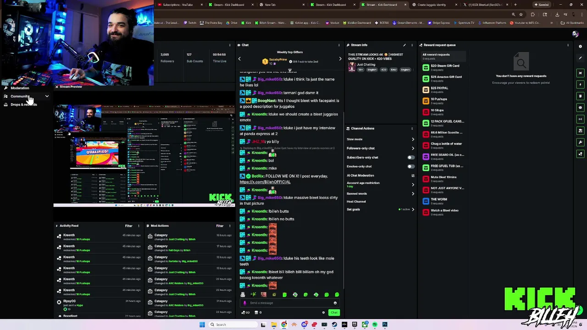Open Channel Actions panel three-dot menu

coord(412,128)
